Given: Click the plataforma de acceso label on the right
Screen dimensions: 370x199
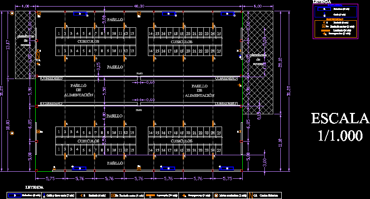Looking at the screenshot, I should click(x=258, y=59).
